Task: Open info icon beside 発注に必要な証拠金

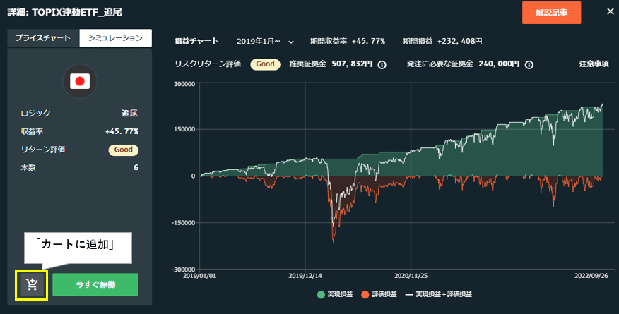Action: pos(529,65)
